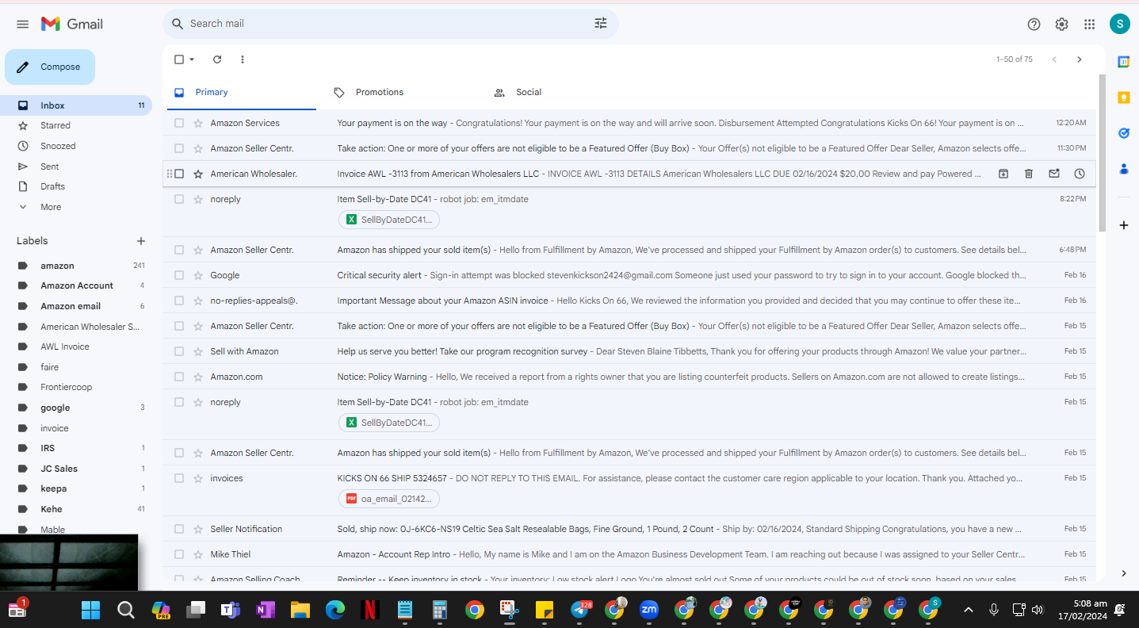
Task: Select the Mike Thiel email checkbox
Action: pos(179,554)
